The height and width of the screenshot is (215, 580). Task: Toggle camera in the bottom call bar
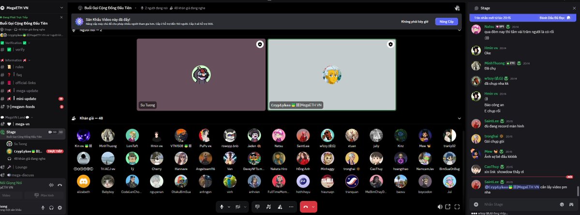click(x=238, y=207)
